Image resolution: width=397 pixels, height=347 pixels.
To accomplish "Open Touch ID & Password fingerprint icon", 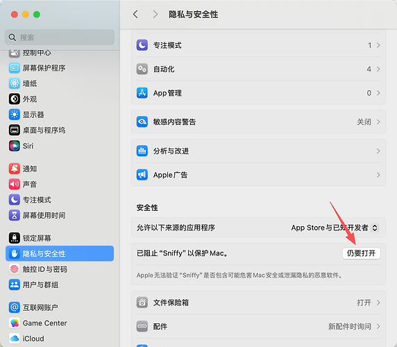I will (15, 269).
